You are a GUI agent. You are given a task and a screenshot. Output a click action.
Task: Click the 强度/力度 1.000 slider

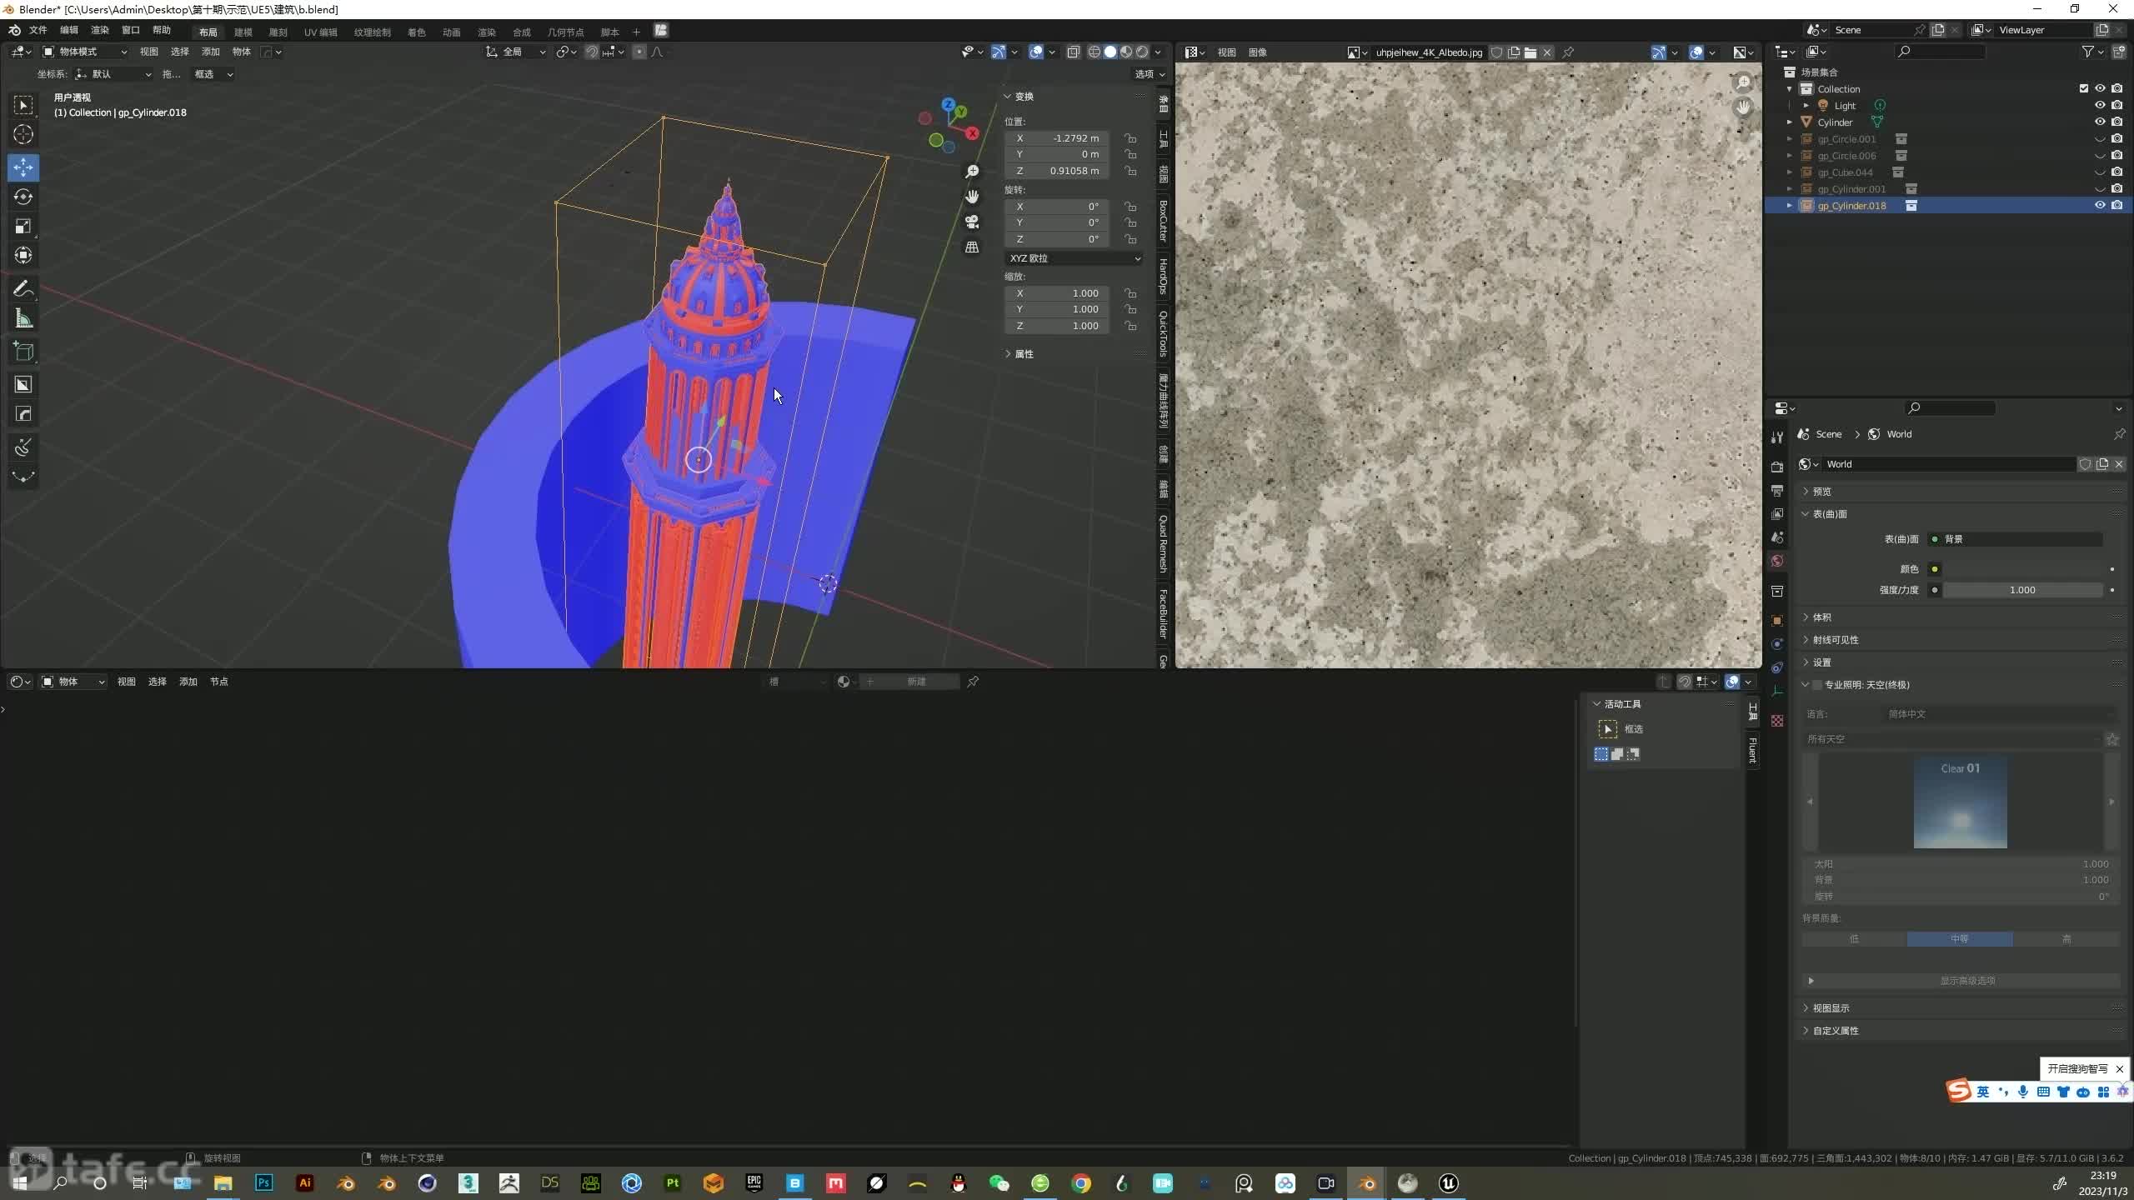[x=2023, y=590]
